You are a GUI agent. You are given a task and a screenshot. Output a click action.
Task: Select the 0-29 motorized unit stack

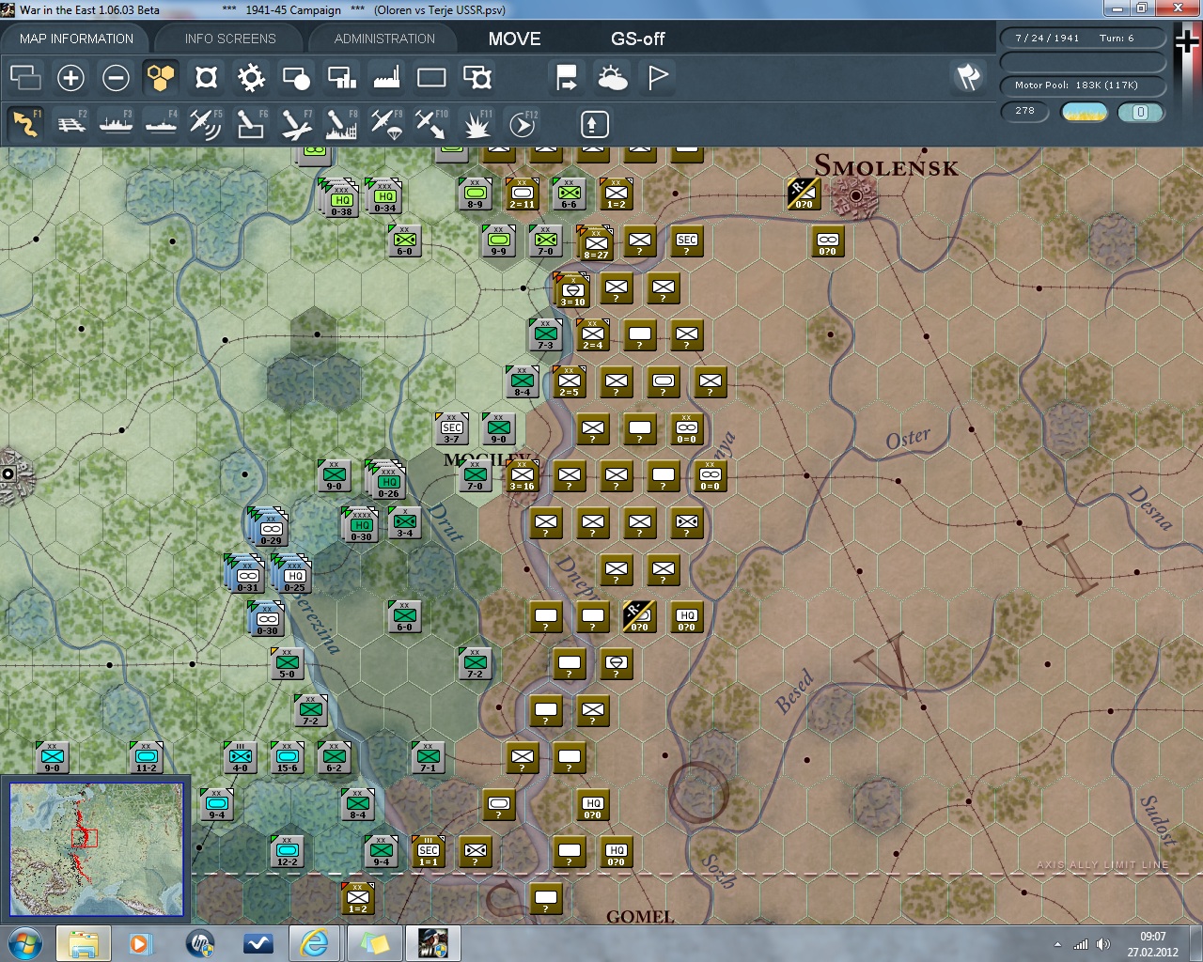(270, 527)
